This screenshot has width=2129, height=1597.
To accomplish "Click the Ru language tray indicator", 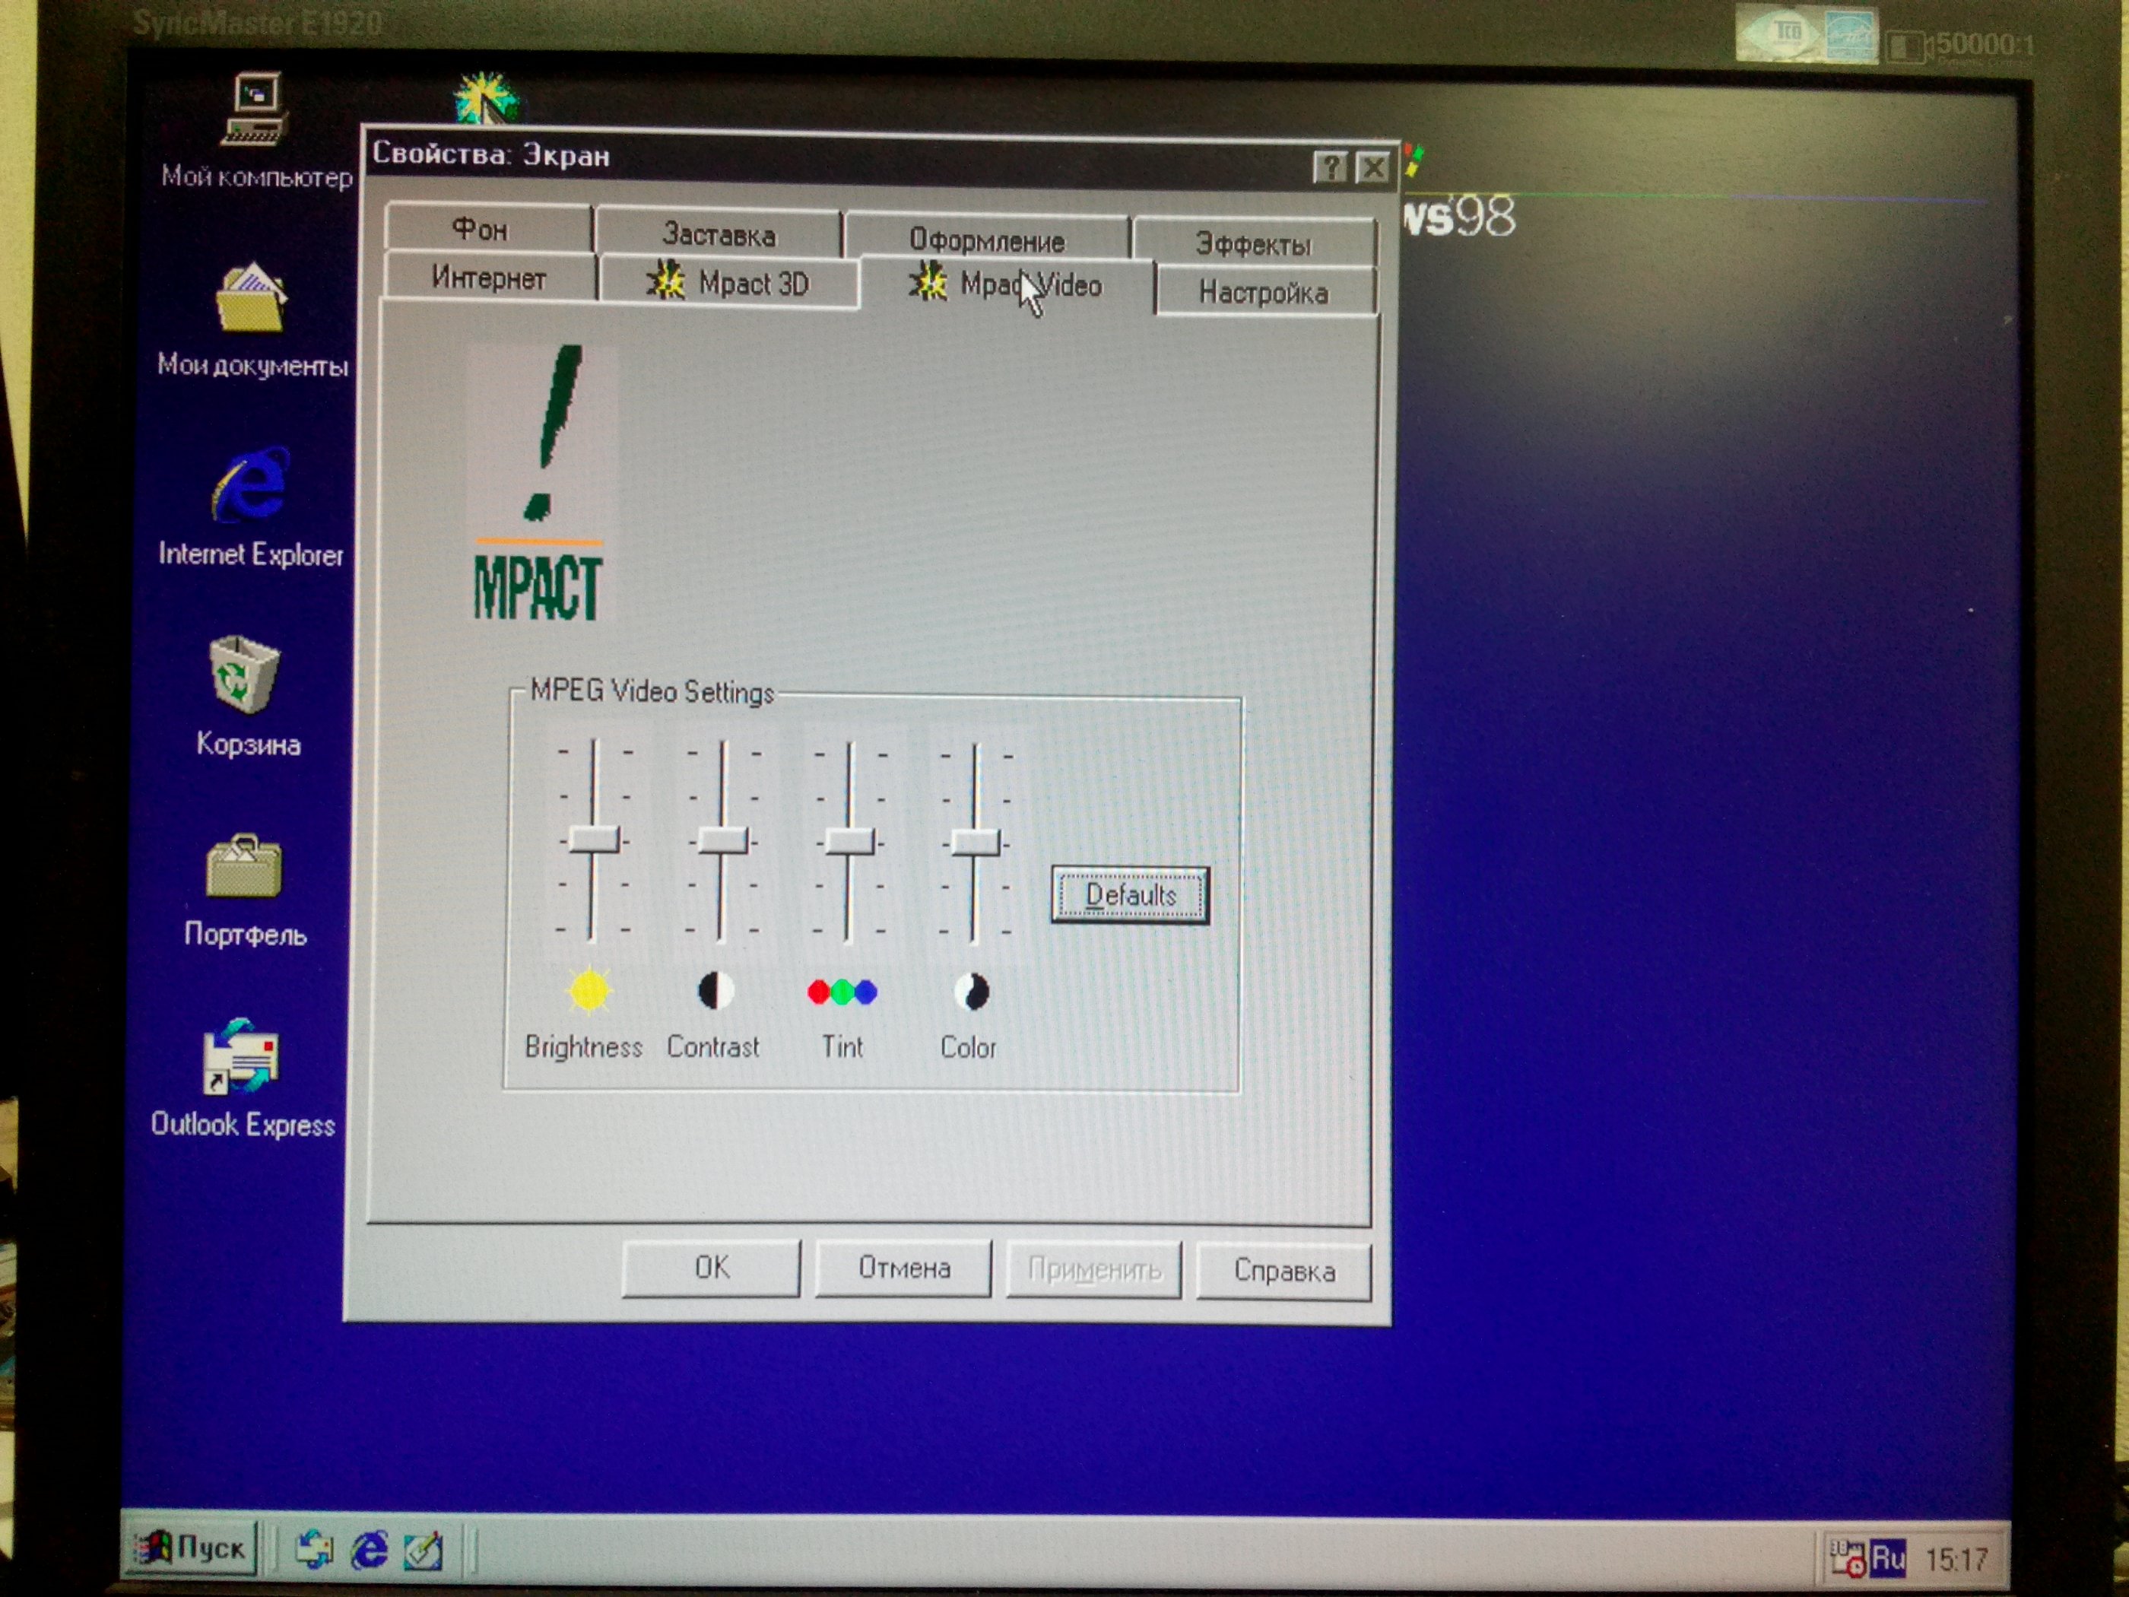I will pyautogui.click(x=1889, y=1557).
